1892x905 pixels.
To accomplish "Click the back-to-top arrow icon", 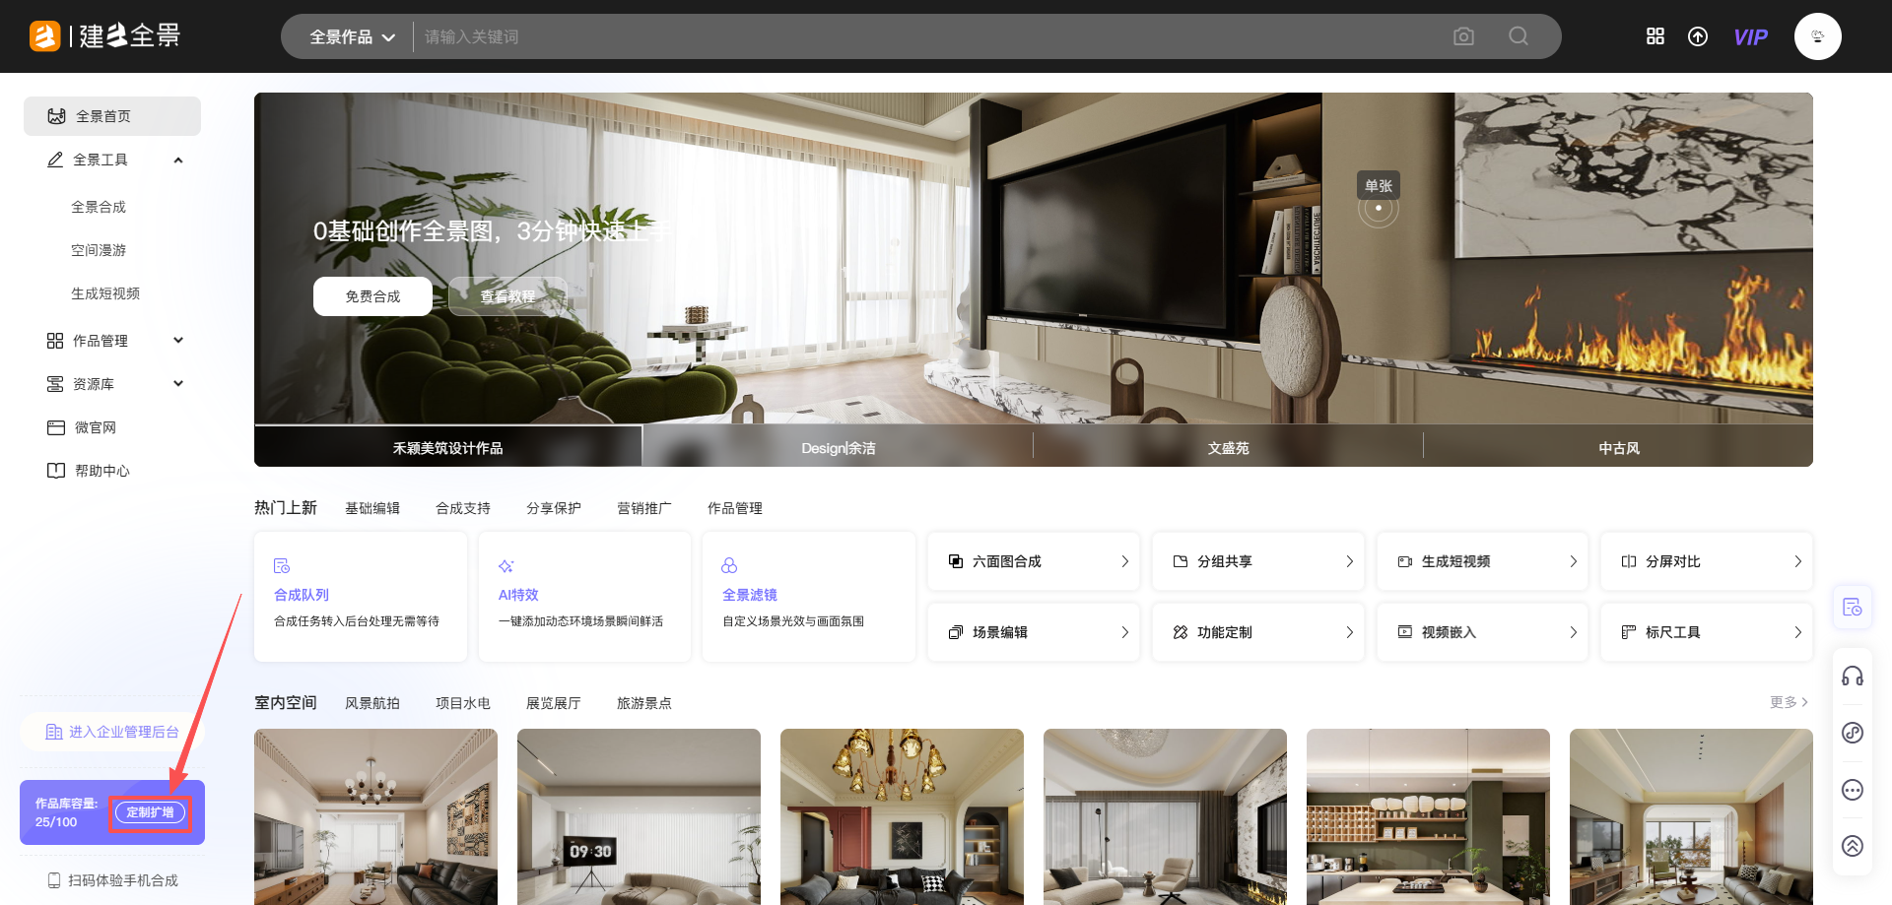I will [x=1853, y=846].
